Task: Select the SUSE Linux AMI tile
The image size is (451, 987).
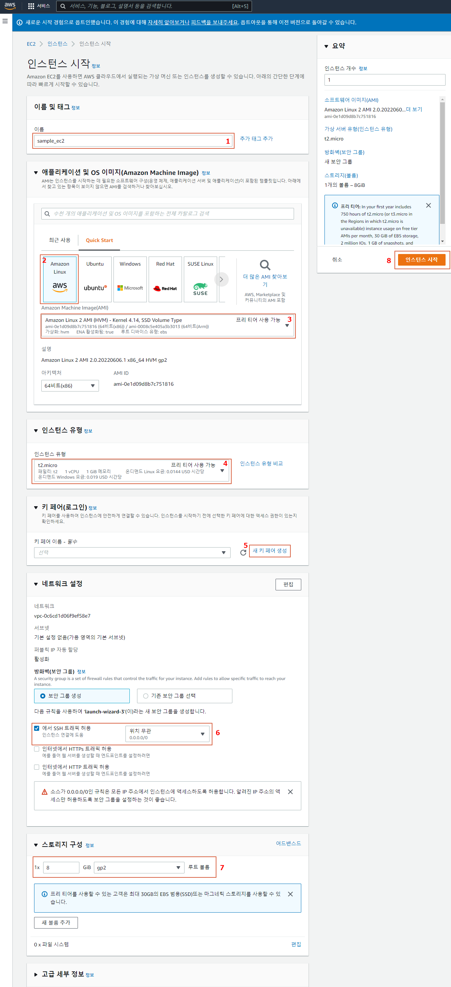Action: point(200,279)
